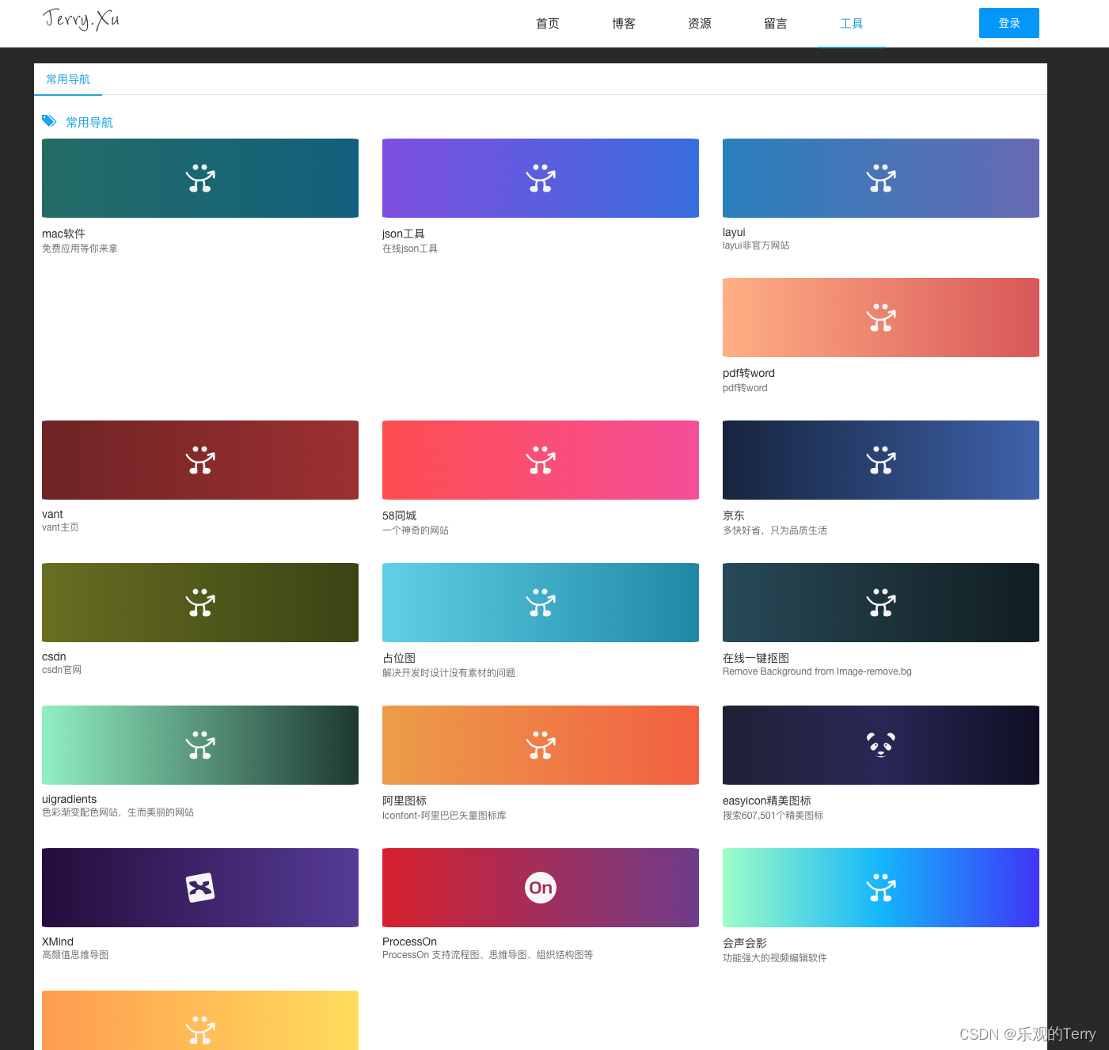
Task: Open the 58同城 title link
Action: coord(399,515)
